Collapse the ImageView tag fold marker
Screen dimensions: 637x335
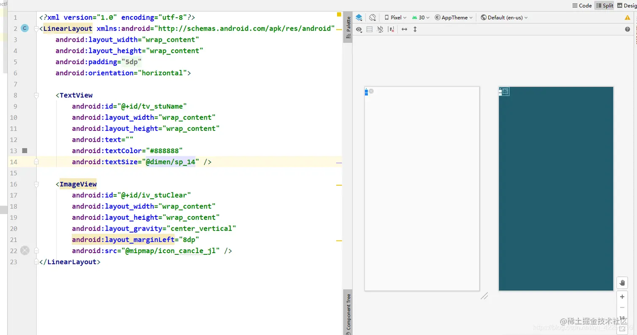click(36, 184)
